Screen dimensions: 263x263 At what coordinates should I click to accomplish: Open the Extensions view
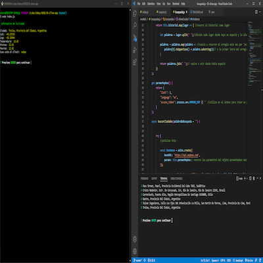[x=135, y=62]
